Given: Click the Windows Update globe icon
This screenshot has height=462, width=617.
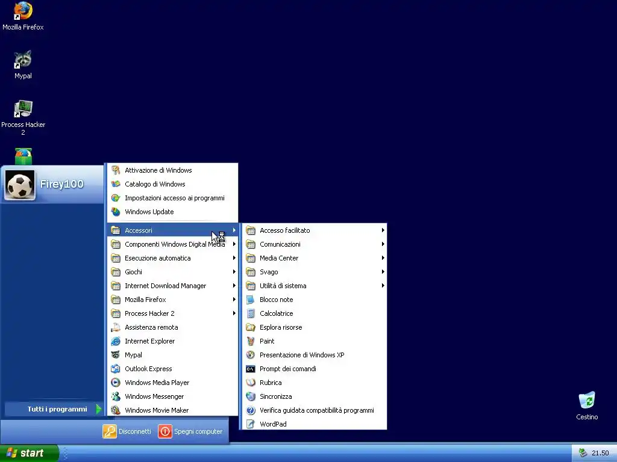Looking at the screenshot, I should coord(115,212).
